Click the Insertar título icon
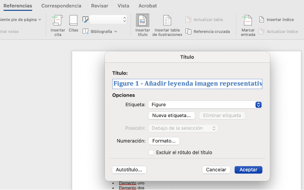The width and height of the screenshot is (304, 190). coord(142,20)
